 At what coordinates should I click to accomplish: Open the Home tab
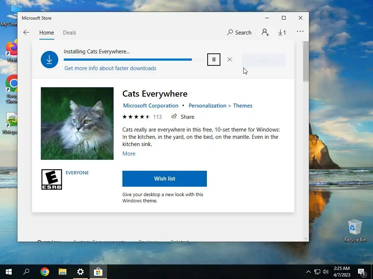coord(47,32)
